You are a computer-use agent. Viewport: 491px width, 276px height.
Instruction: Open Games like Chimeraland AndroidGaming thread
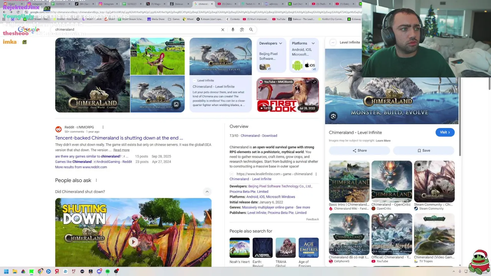[94, 162]
